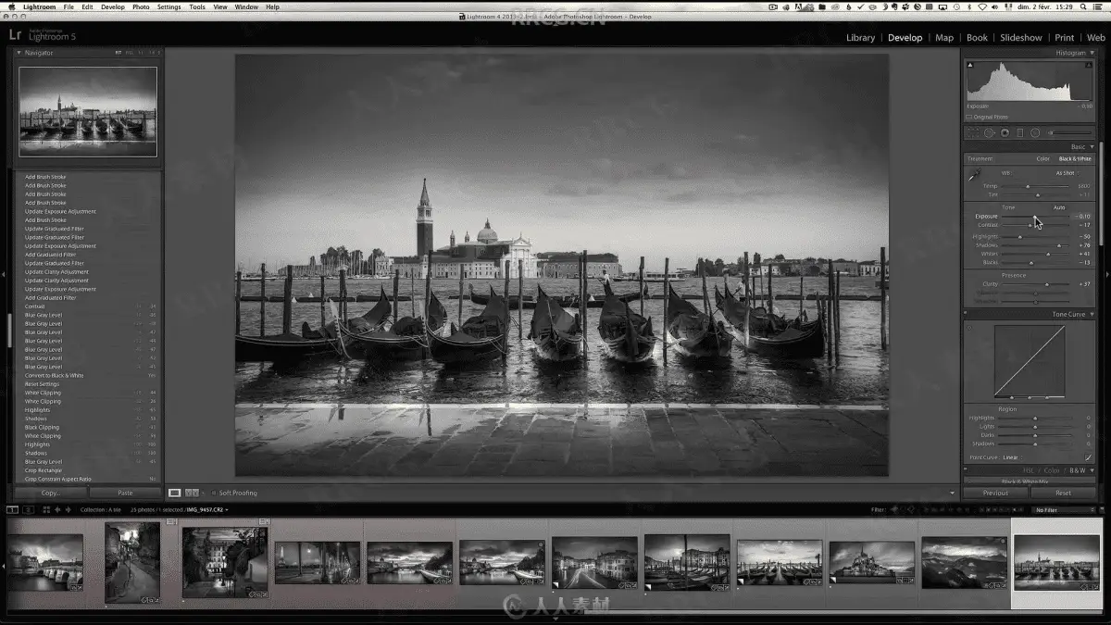
Task: Click the Shadows slider handle in Basic panel
Action: click(1058, 245)
